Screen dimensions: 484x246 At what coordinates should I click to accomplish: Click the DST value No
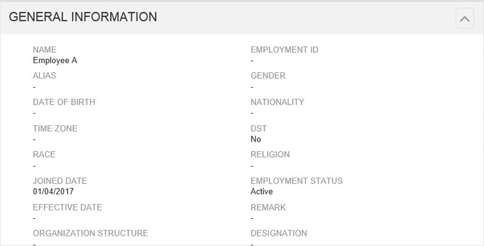256,139
